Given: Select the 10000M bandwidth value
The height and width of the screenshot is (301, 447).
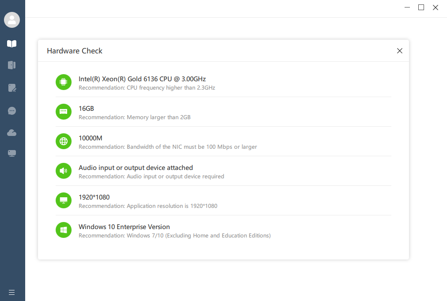Looking at the screenshot, I should 91,138.
